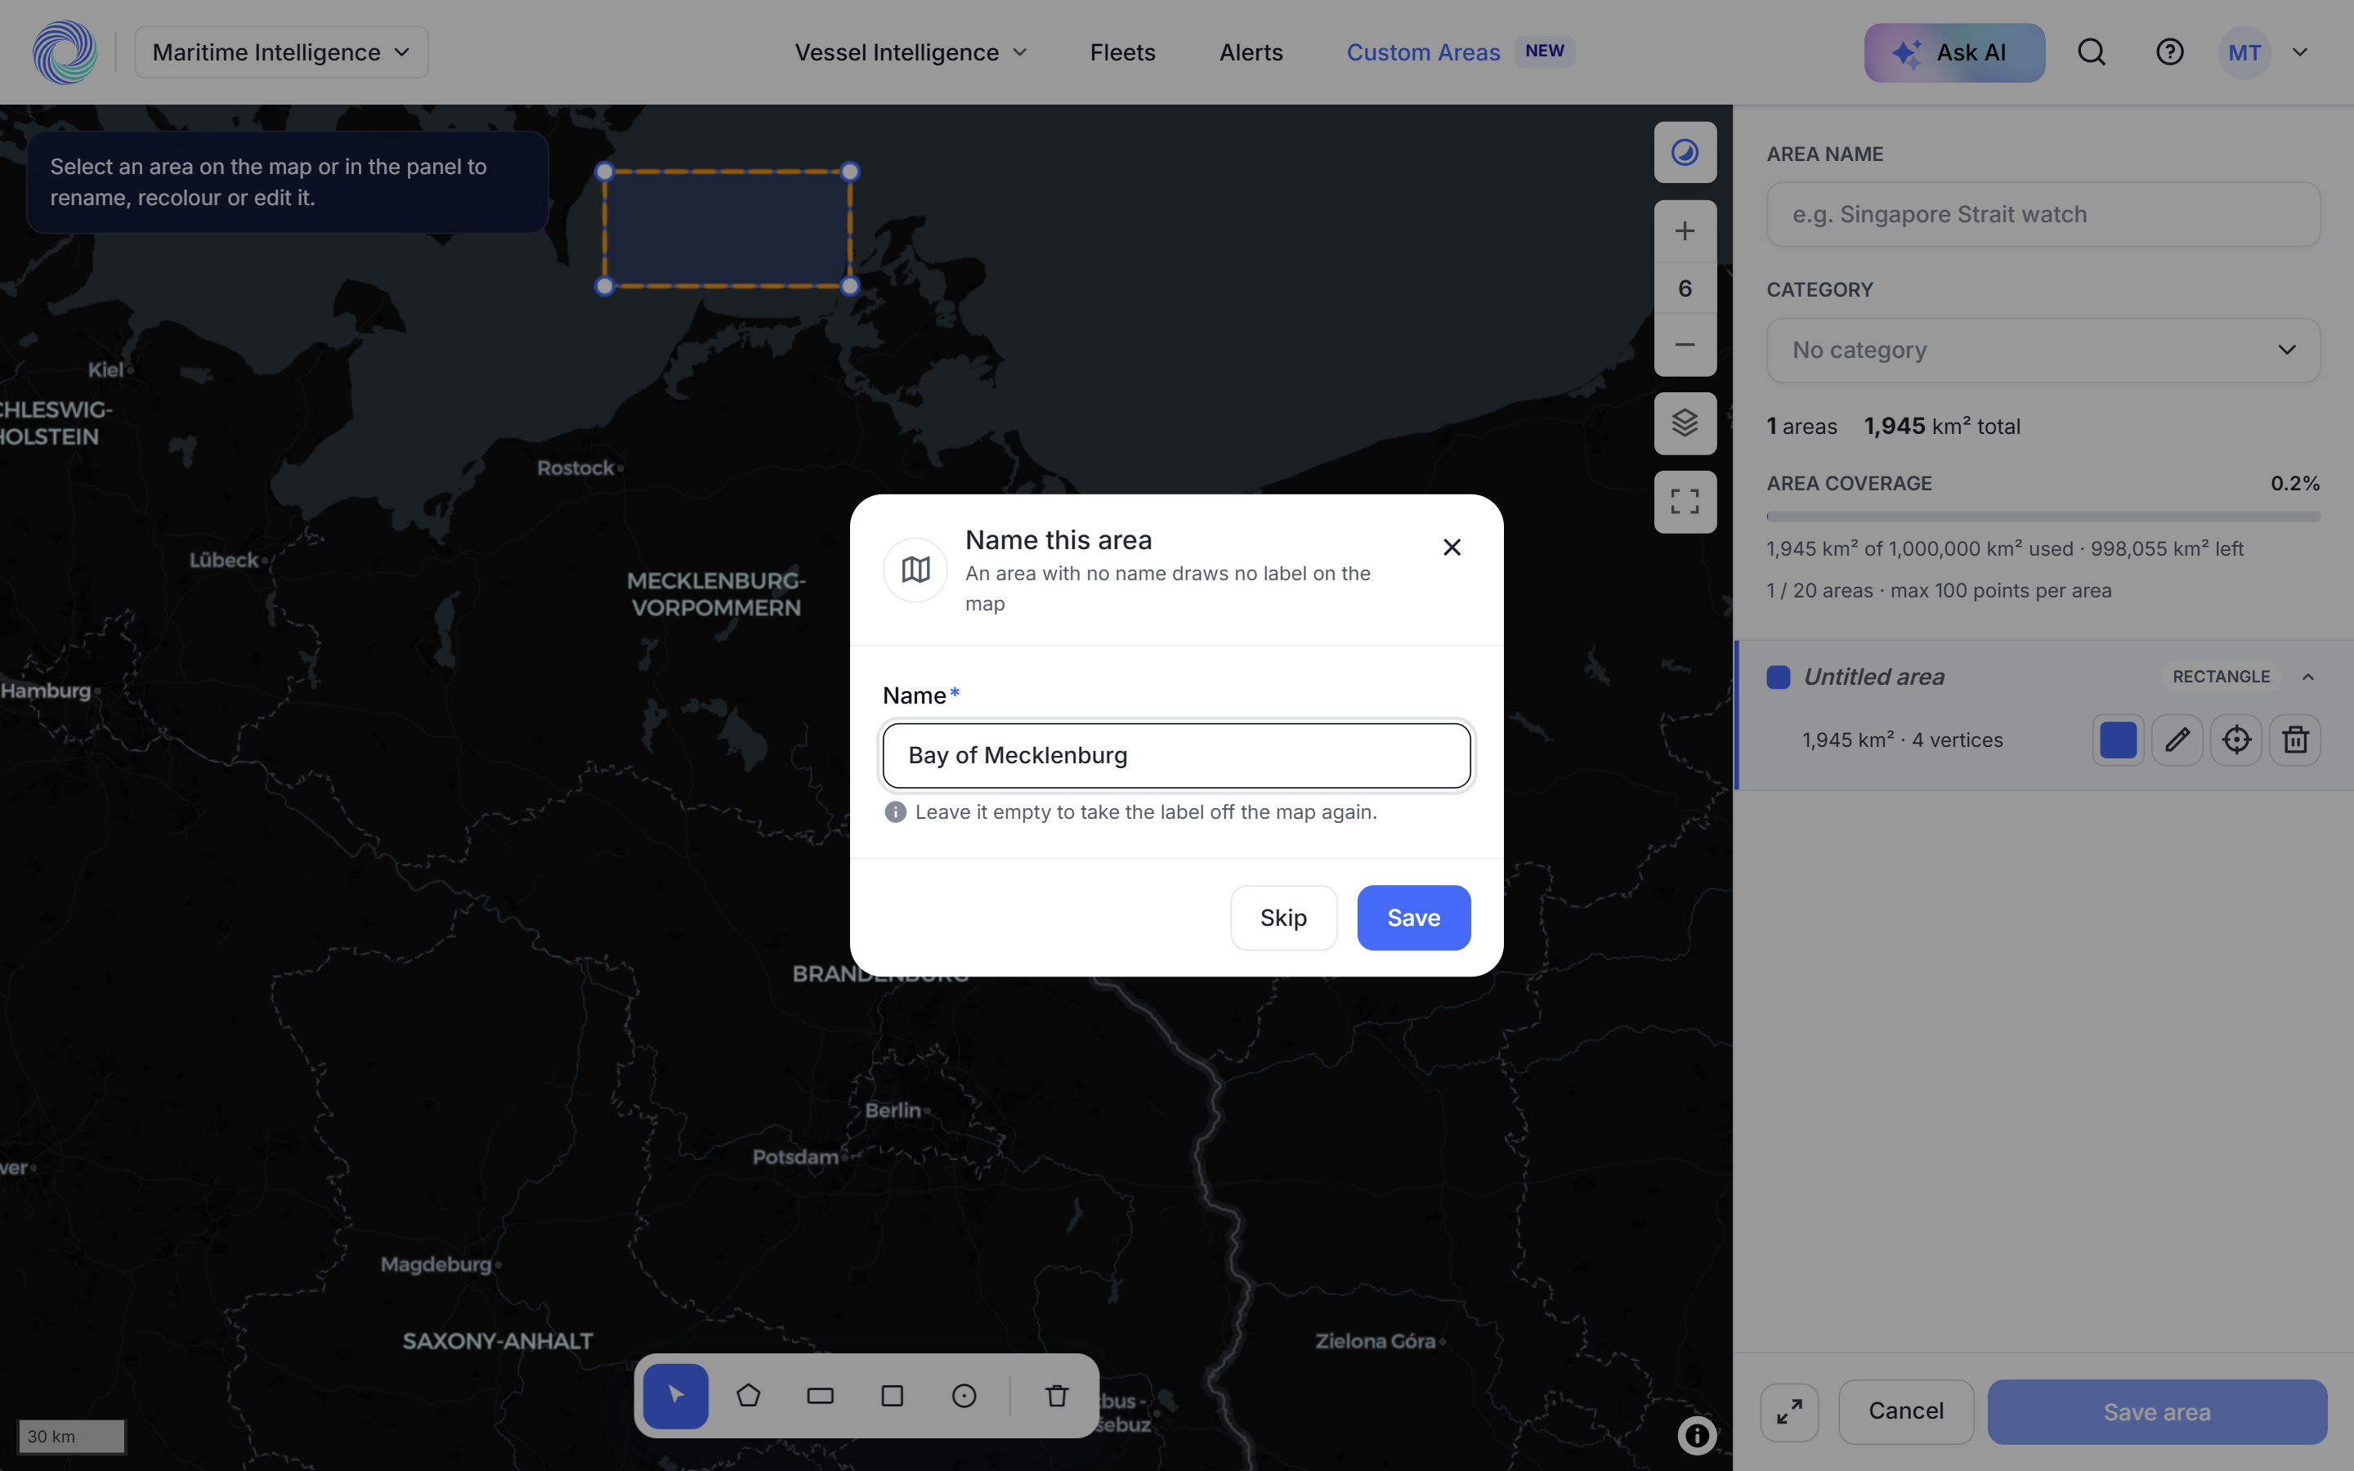
Task: Click the MT user avatar
Action: coord(2244,51)
